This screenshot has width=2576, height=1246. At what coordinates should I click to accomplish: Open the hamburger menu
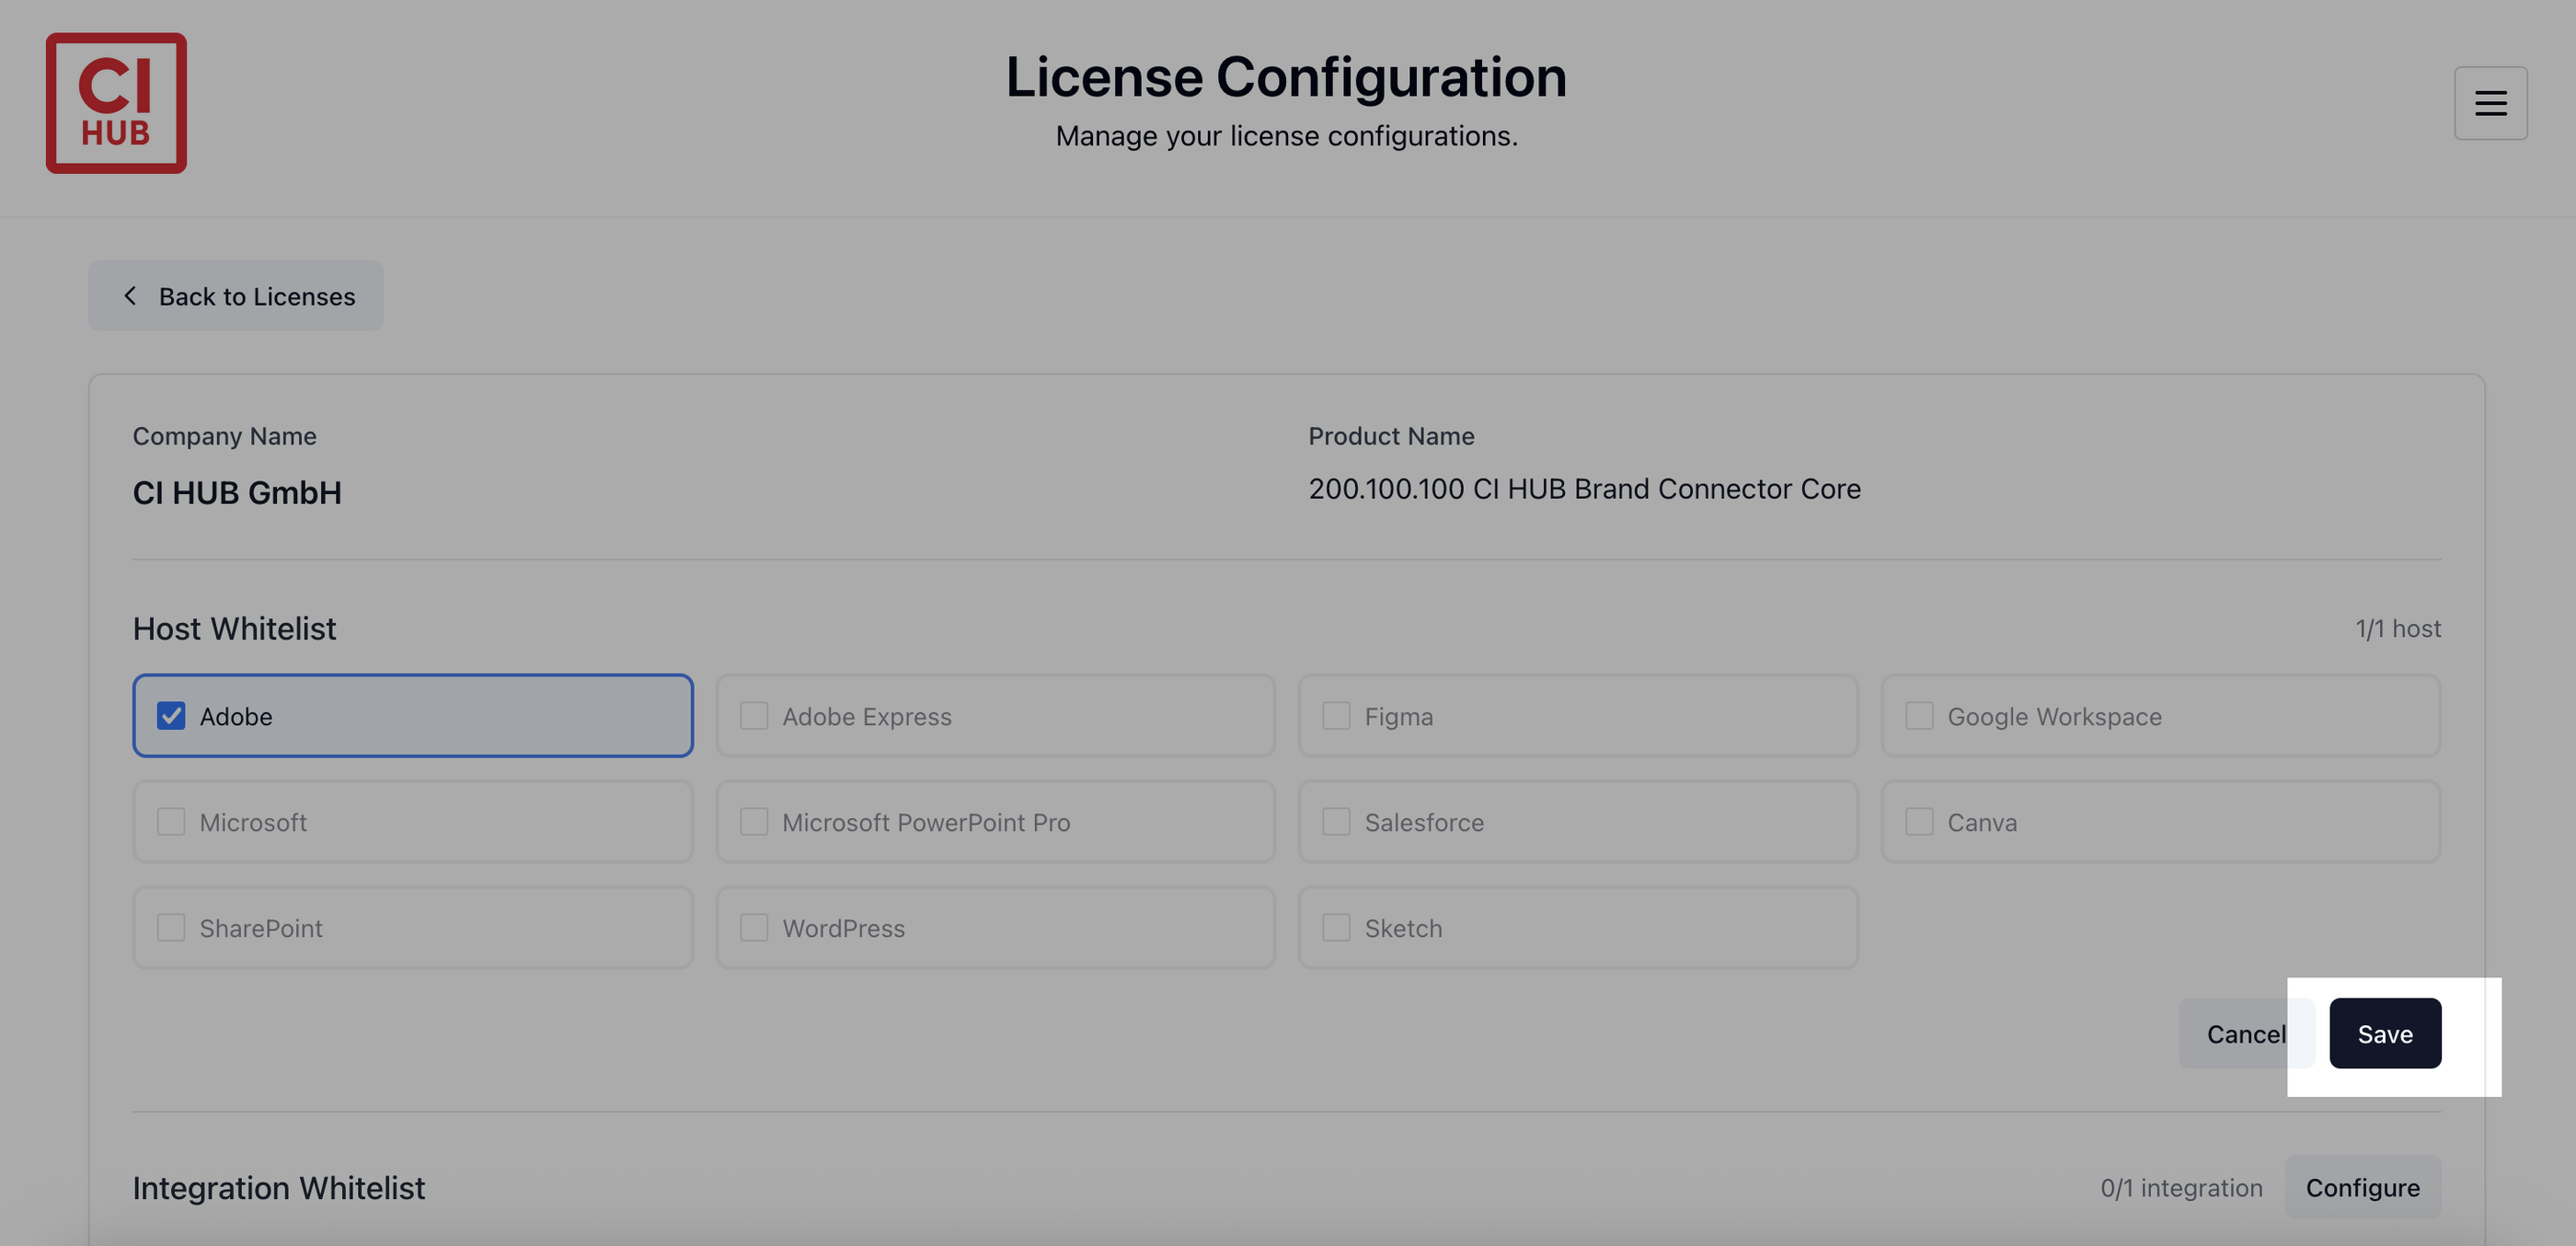[x=2489, y=103]
